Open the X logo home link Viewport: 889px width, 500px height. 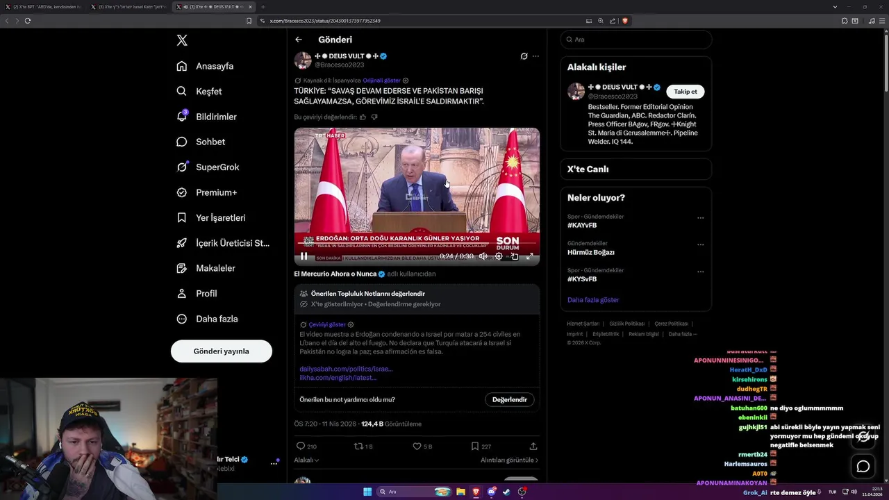click(x=182, y=40)
